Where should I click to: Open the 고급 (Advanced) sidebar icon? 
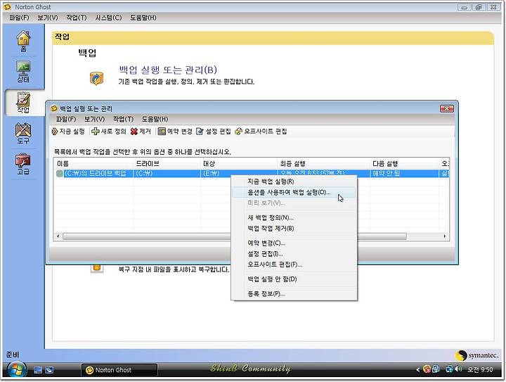click(23, 164)
